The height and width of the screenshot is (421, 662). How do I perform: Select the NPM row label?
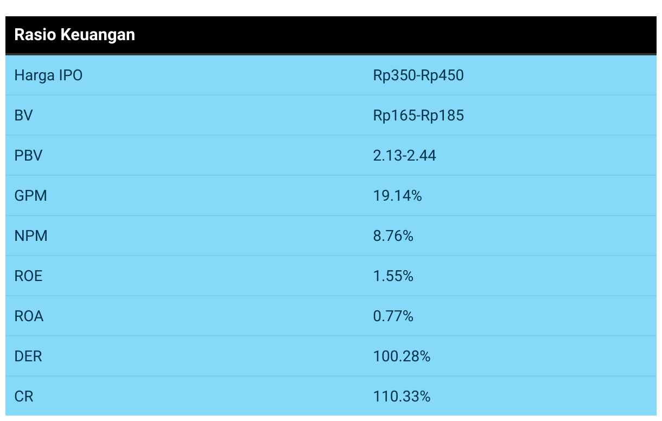pyautogui.click(x=30, y=236)
